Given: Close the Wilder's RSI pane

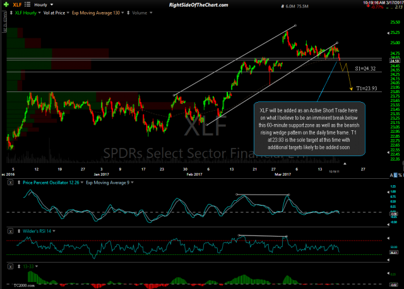Looking at the screenshot, I should click(10, 231).
